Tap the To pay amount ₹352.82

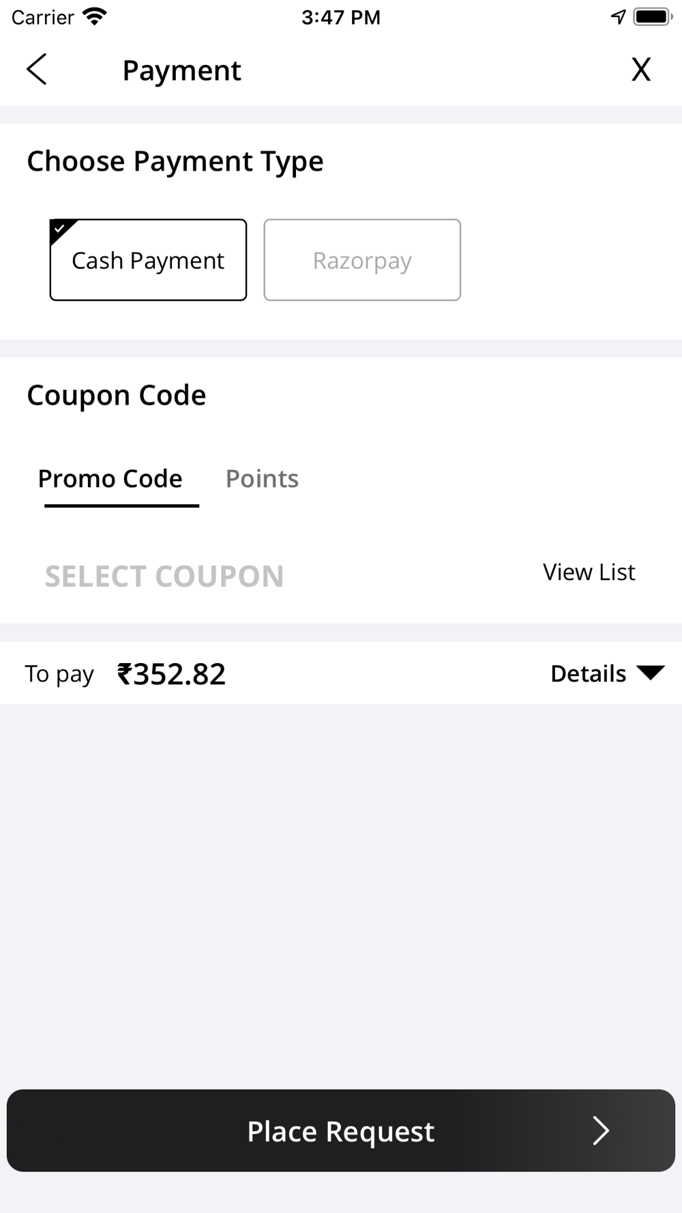(171, 674)
